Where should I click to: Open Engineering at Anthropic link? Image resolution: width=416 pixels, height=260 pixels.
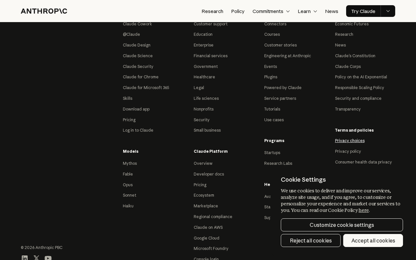point(288,56)
